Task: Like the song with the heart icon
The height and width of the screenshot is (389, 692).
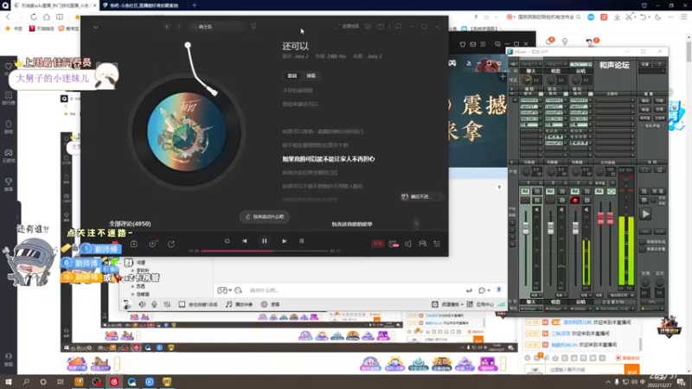Action: click(394, 244)
